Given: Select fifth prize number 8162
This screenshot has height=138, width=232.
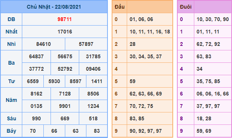Looking at the screenshot, I should coord(36,94).
